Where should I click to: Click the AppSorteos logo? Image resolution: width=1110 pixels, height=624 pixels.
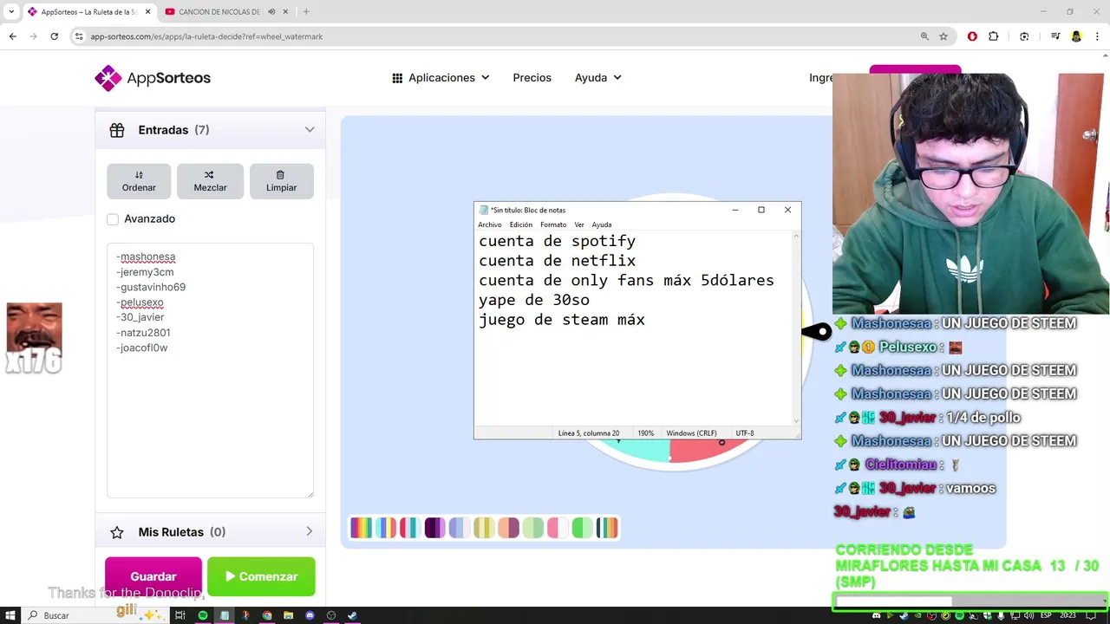pyautogui.click(x=153, y=78)
